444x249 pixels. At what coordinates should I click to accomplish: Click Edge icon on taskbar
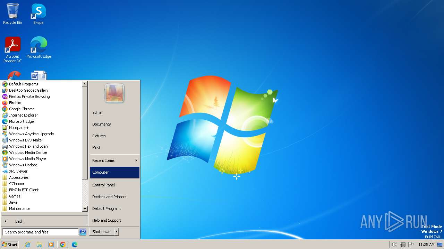75,245
